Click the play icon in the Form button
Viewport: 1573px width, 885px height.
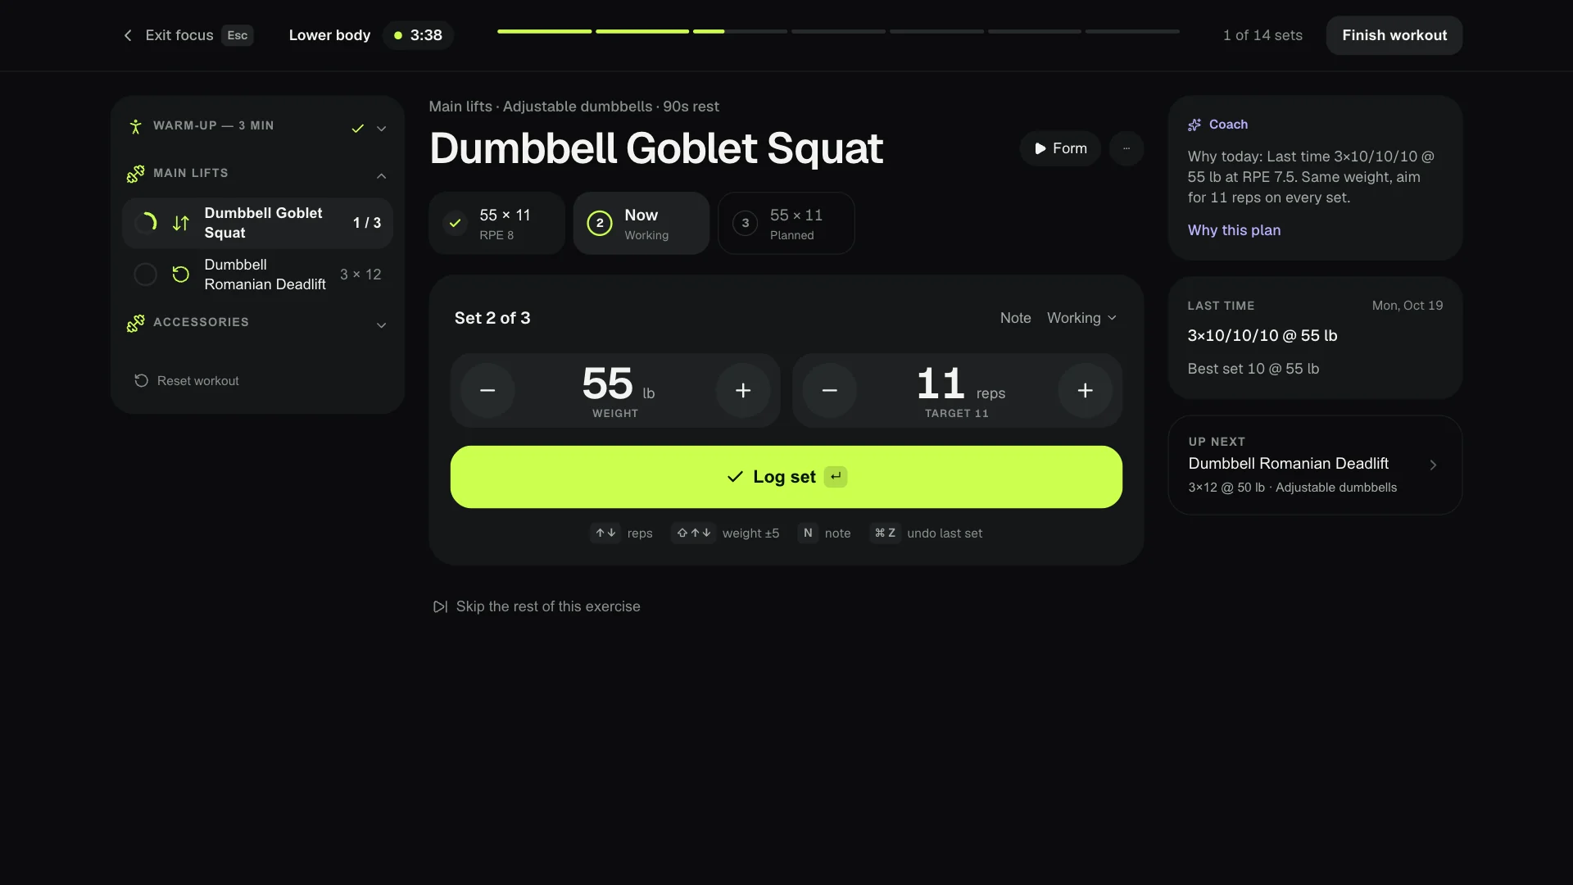point(1040,148)
